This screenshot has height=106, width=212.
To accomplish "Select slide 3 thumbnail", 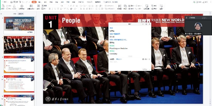I will [x=19, y=64].
